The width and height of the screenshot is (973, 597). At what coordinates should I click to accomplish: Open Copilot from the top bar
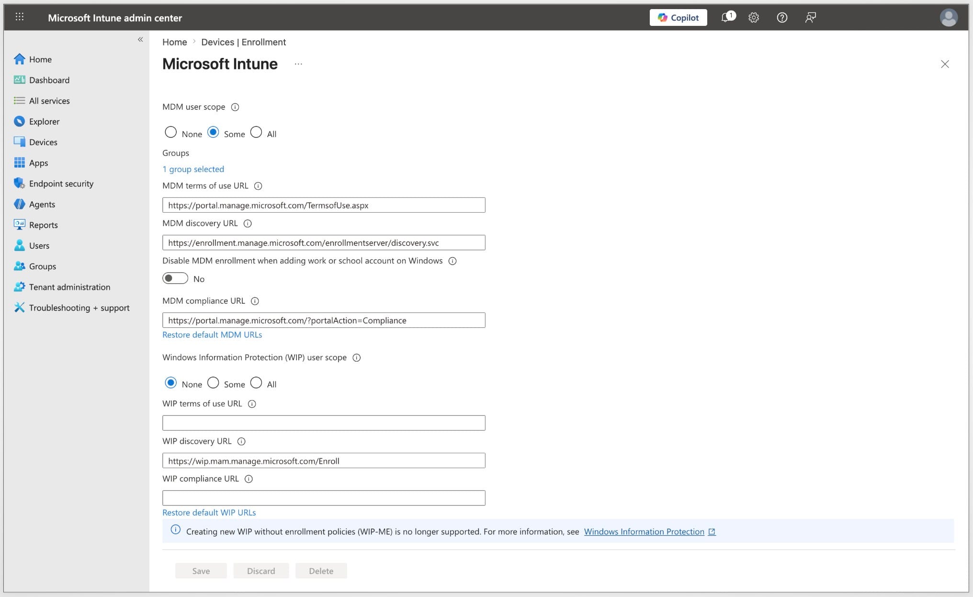point(678,18)
